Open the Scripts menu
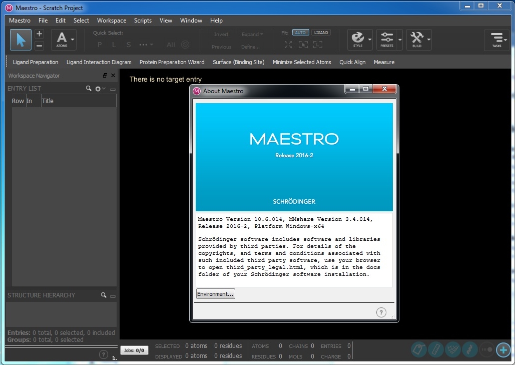This screenshot has height=365, width=515. 143,21
